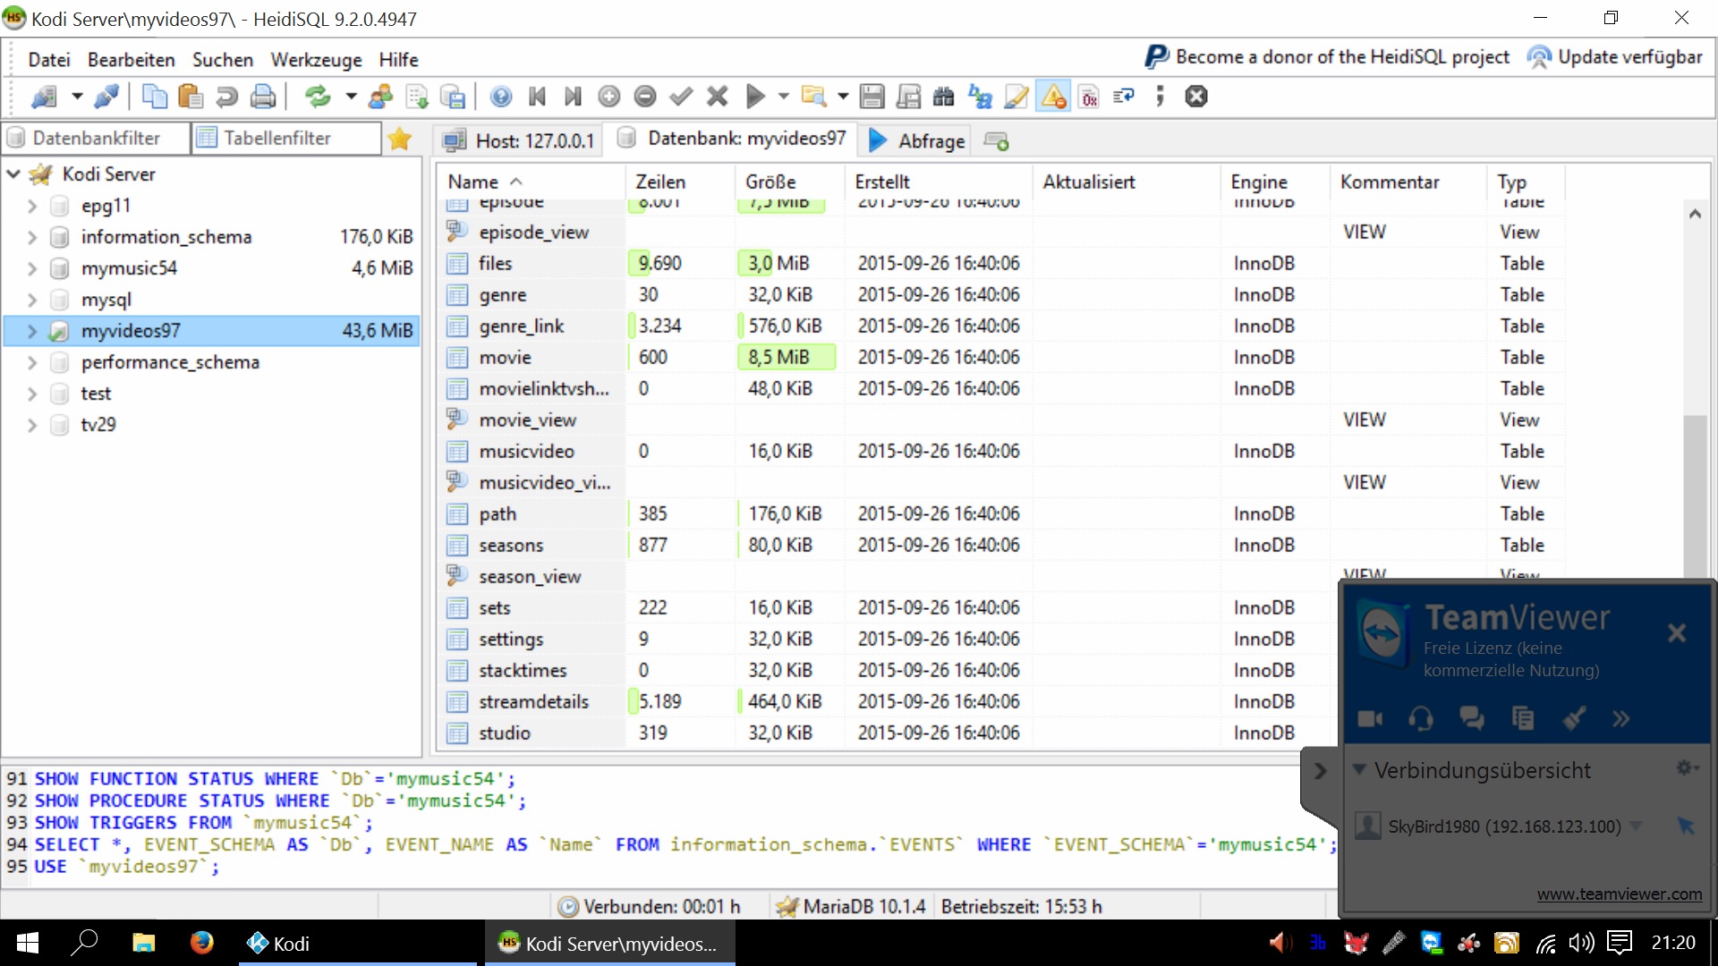Click the save floppy disk icon
1718x966 pixels.
[x=872, y=96]
